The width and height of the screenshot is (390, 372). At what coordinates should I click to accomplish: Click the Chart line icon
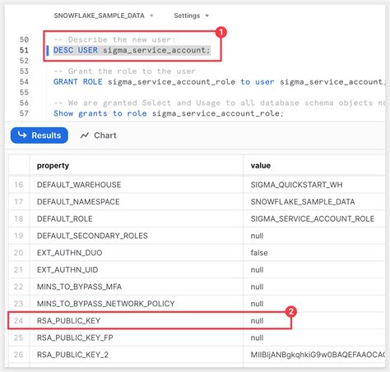point(85,135)
